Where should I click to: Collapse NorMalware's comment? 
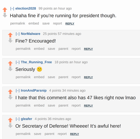coord(17,34)
